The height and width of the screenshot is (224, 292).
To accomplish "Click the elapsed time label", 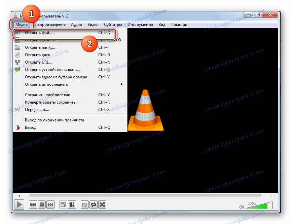I will (20, 196).
